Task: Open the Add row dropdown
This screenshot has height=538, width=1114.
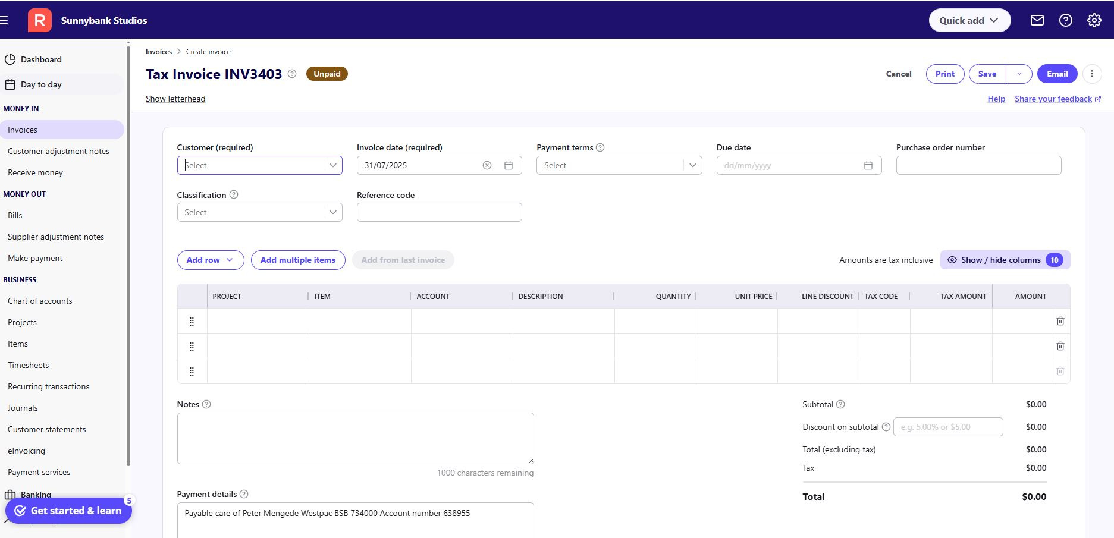Action: point(211,260)
